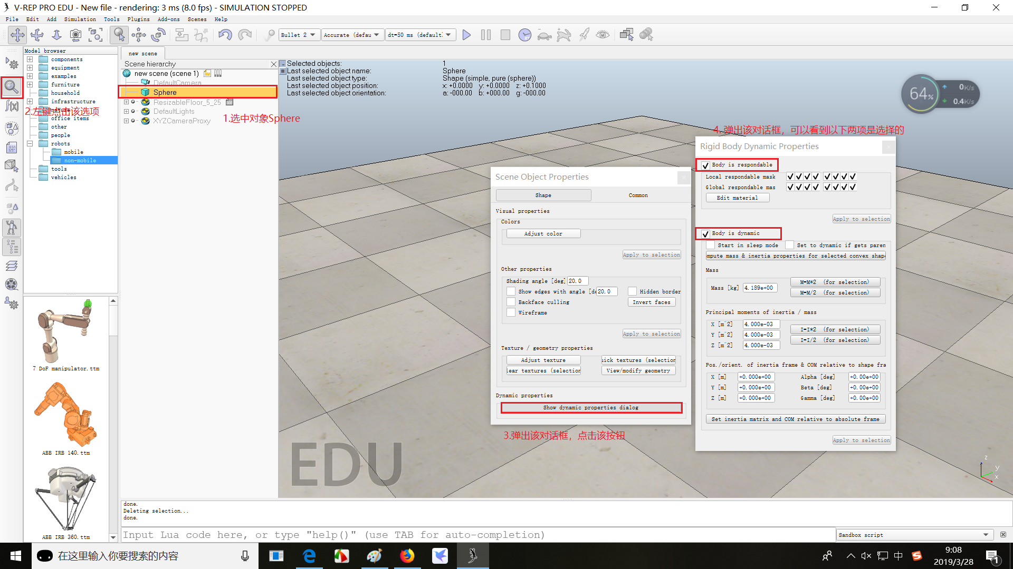The width and height of the screenshot is (1013, 569).
Task: Click the camera pan toolbar icon
Action: [17, 35]
